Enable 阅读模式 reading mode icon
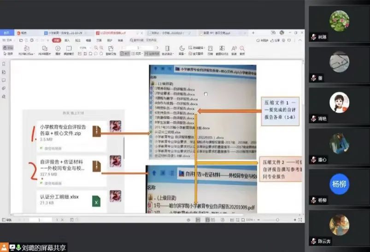This screenshot has height=252, width=370. pyautogui.click(x=69, y=49)
